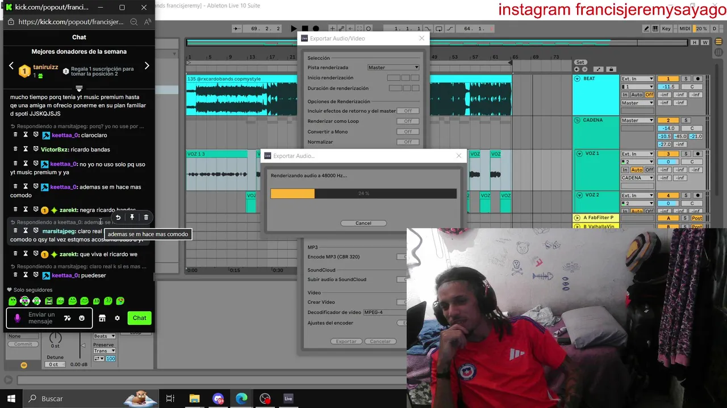Image resolution: width=727 pixels, height=408 pixels.
Task: Delete hovered message via trash icon
Action: 146,217
